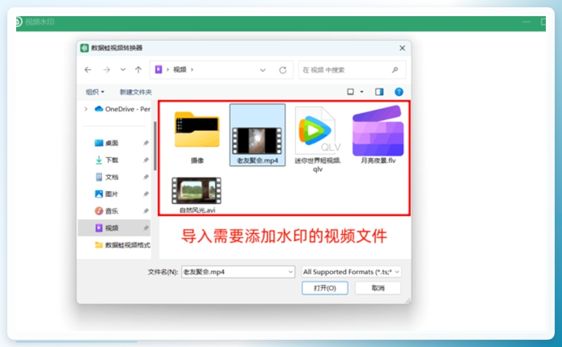The width and height of the screenshot is (562, 347).
Task: Click pin icon next to 视频
Action: (146, 228)
